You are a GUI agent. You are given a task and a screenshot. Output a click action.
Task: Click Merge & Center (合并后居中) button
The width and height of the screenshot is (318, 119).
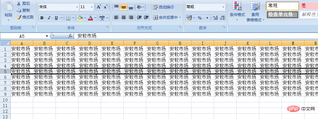(165, 18)
